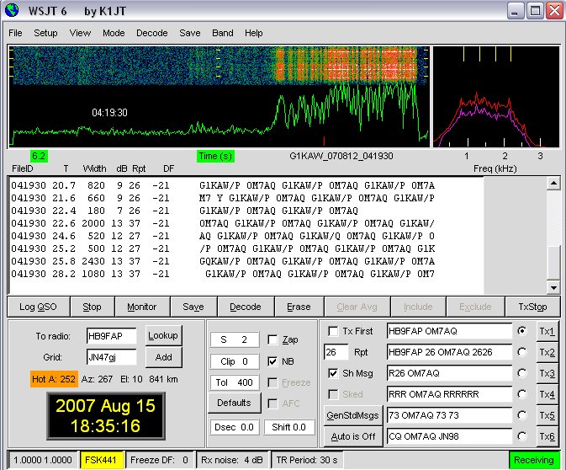The height and width of the screenshot is (470, 566).
Task: Click the WSJT globe icon in title bar
Action: tap(13, 11)
